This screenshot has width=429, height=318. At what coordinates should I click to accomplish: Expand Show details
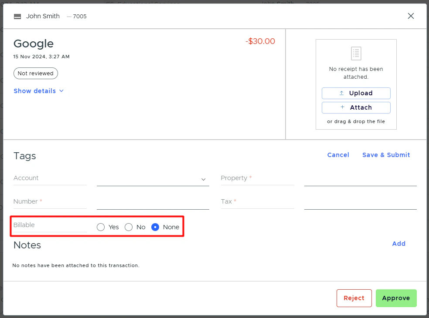(39, 91)
